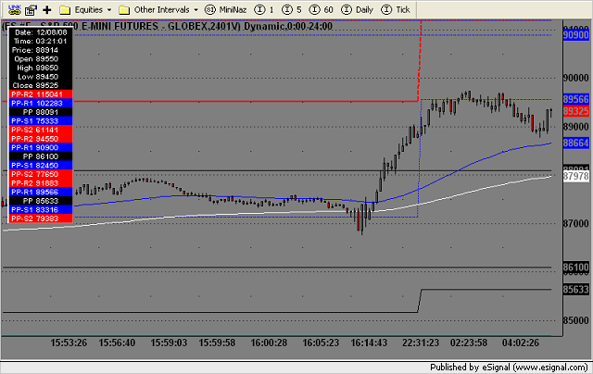Click the PP-S1 82450 row
Screen dimensions: 593x374
tap(41, 166)
